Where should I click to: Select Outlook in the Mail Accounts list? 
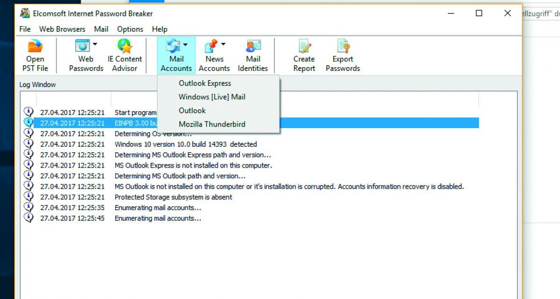point(218,110)
